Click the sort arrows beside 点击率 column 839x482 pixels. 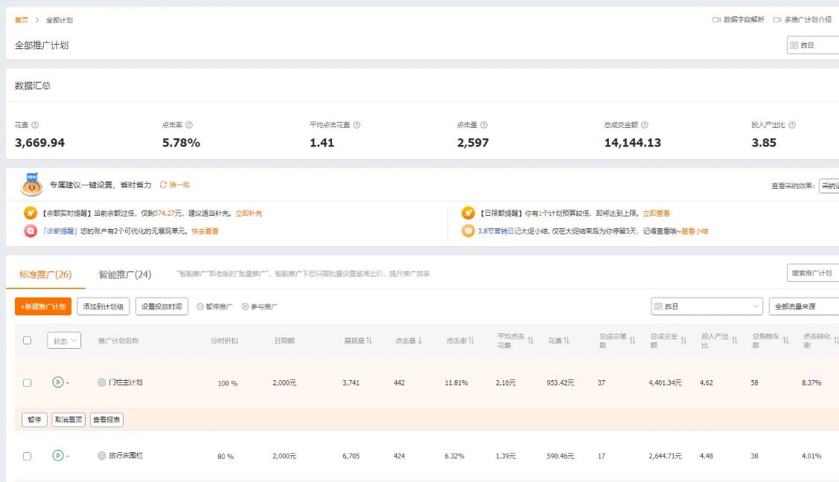[x=471, y=341]
